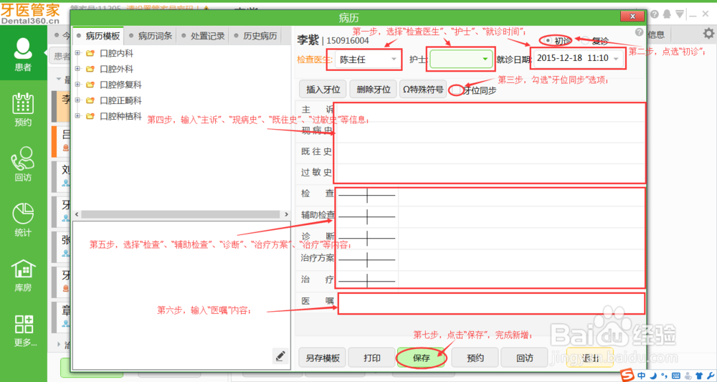Toggle the 中 Chinese input mode icon
The height and width of the screenshot is (382, 717).
coord(642,376)
